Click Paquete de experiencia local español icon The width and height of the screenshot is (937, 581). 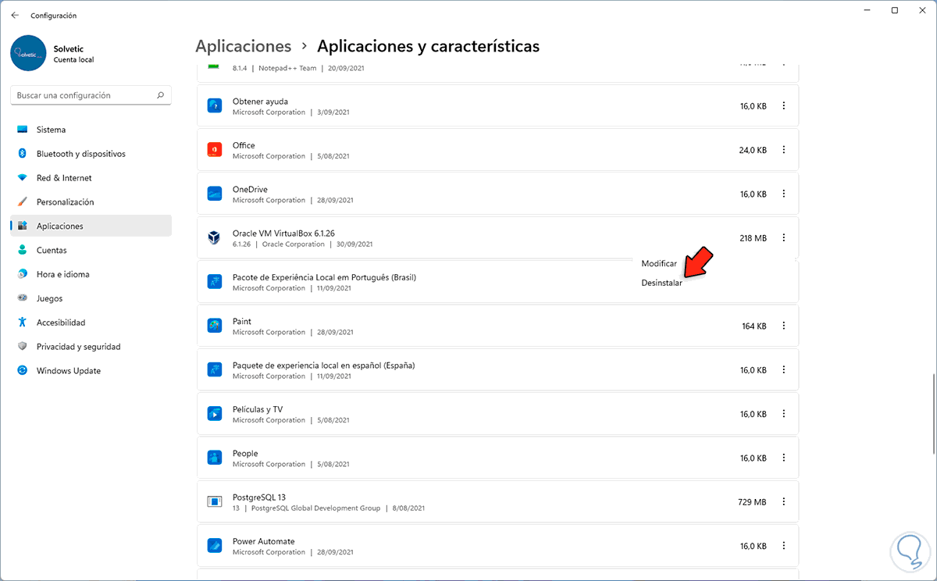coord(214,369)
